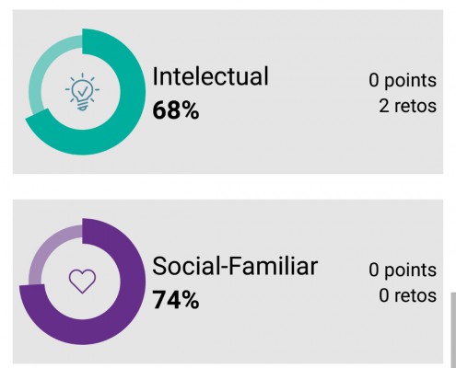Image resolution: width=456 pixels, height=368 pixels.
Task: Click the 74% progress value
Action: click(176, 300)
